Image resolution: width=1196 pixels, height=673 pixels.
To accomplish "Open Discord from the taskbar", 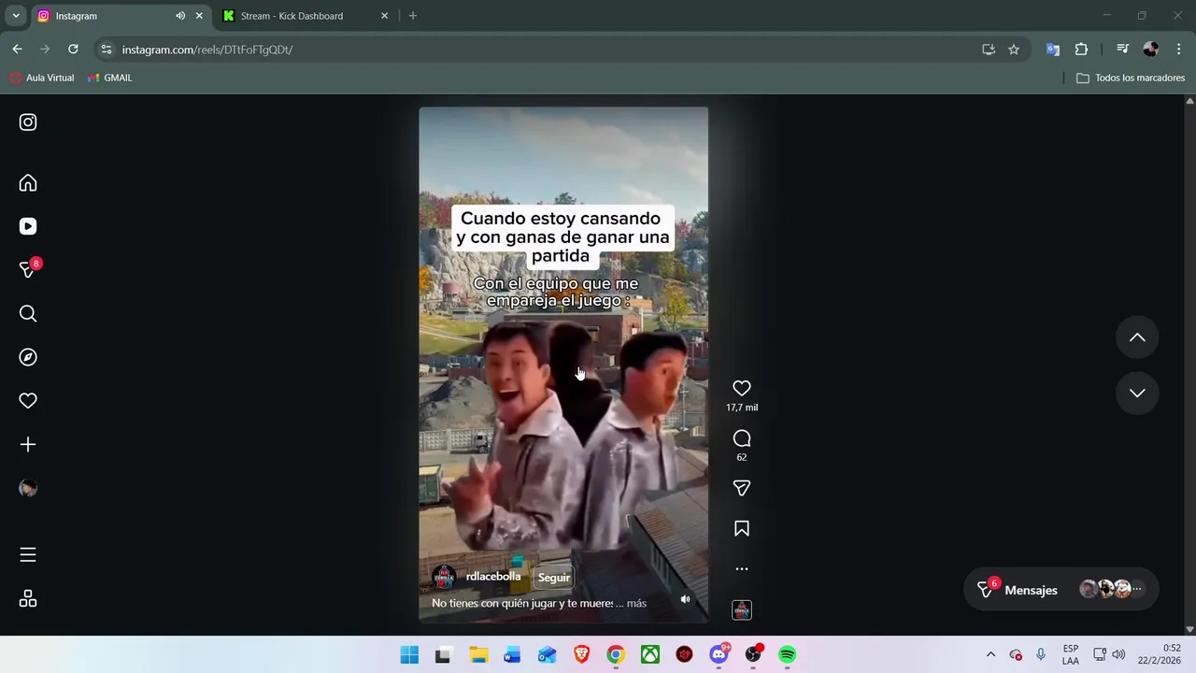I will (719, 654).
